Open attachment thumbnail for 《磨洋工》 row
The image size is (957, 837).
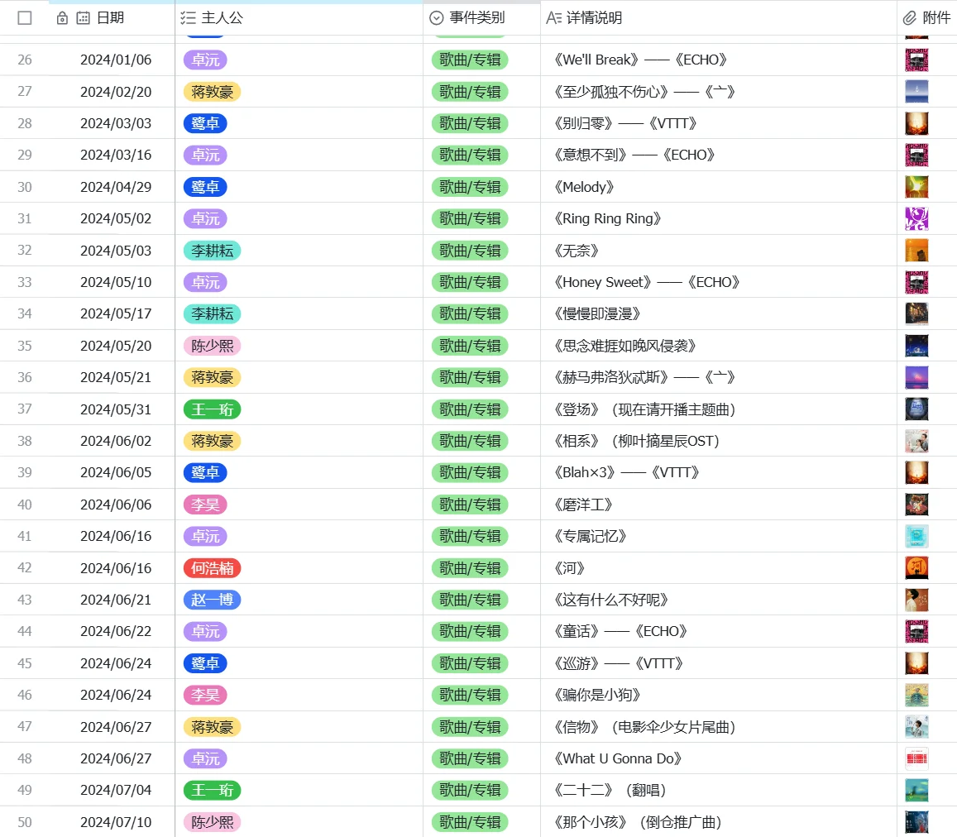[x=916, y=505]
